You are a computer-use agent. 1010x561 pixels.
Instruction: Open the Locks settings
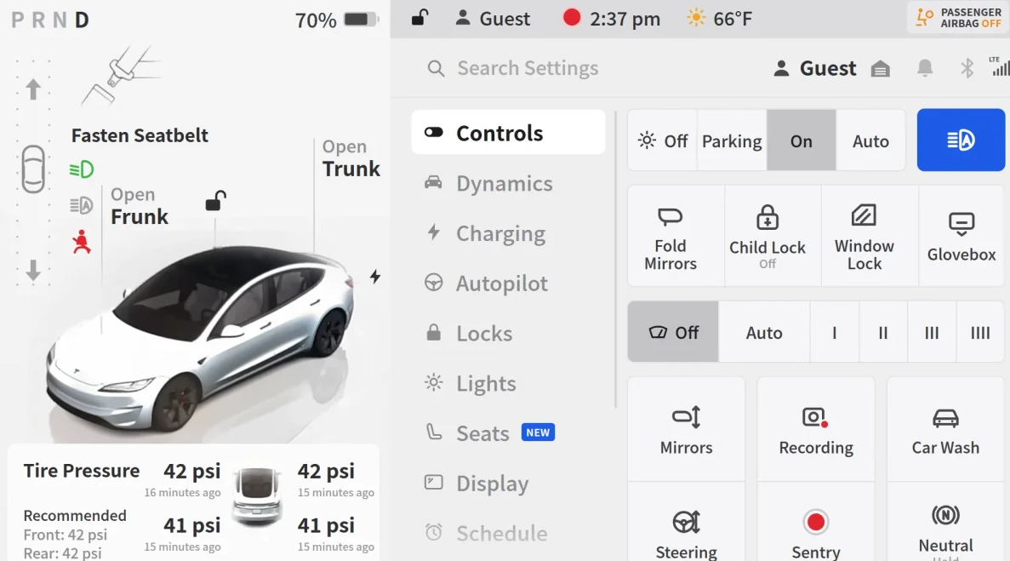508,333
